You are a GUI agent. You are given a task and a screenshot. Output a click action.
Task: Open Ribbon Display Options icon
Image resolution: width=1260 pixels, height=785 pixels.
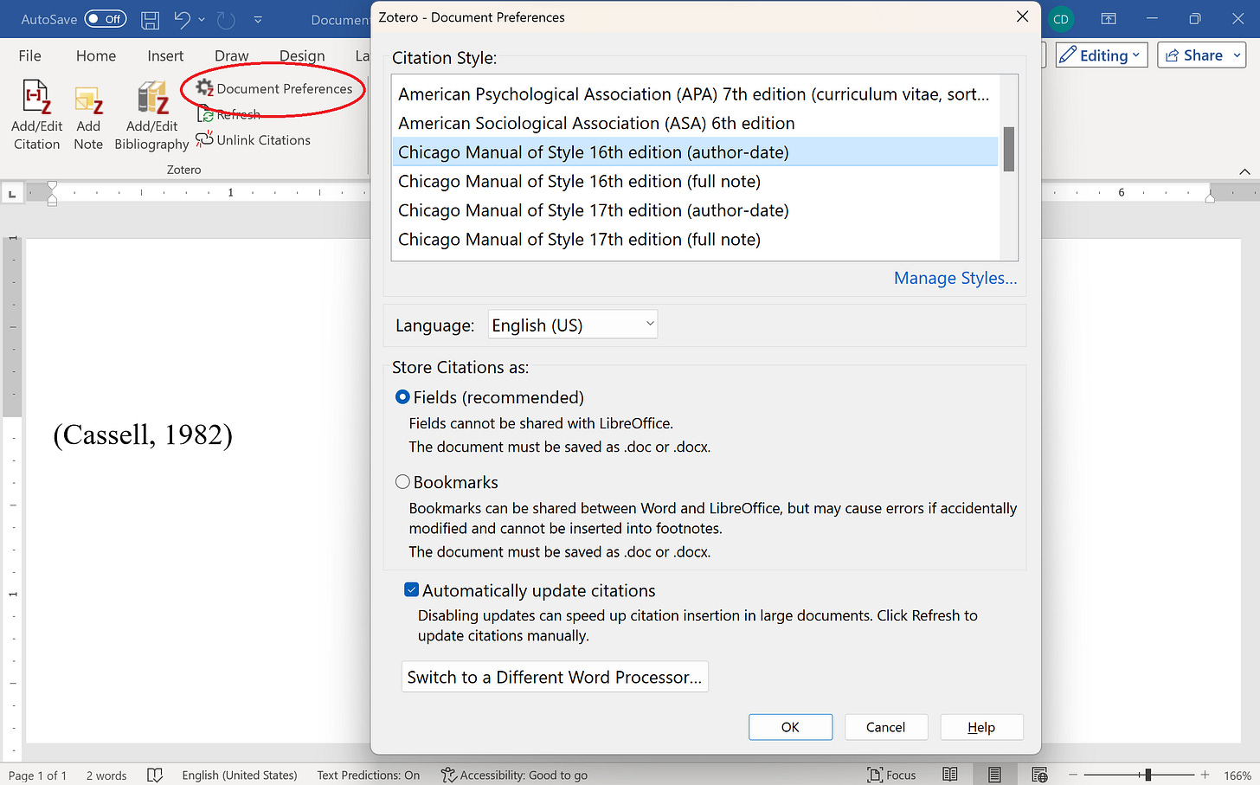point(1109,19)
